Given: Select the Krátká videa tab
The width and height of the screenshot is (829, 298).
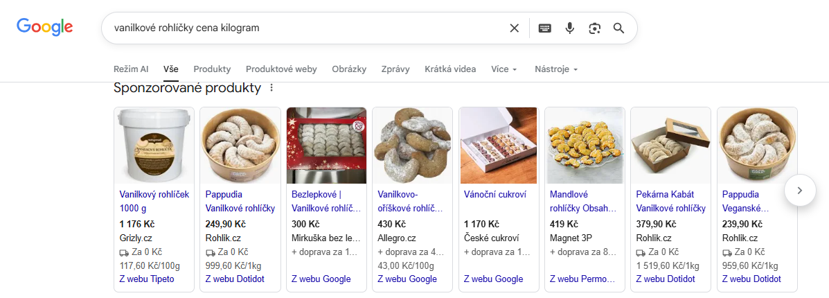Looking at the screenshot, I should [450, 69].
